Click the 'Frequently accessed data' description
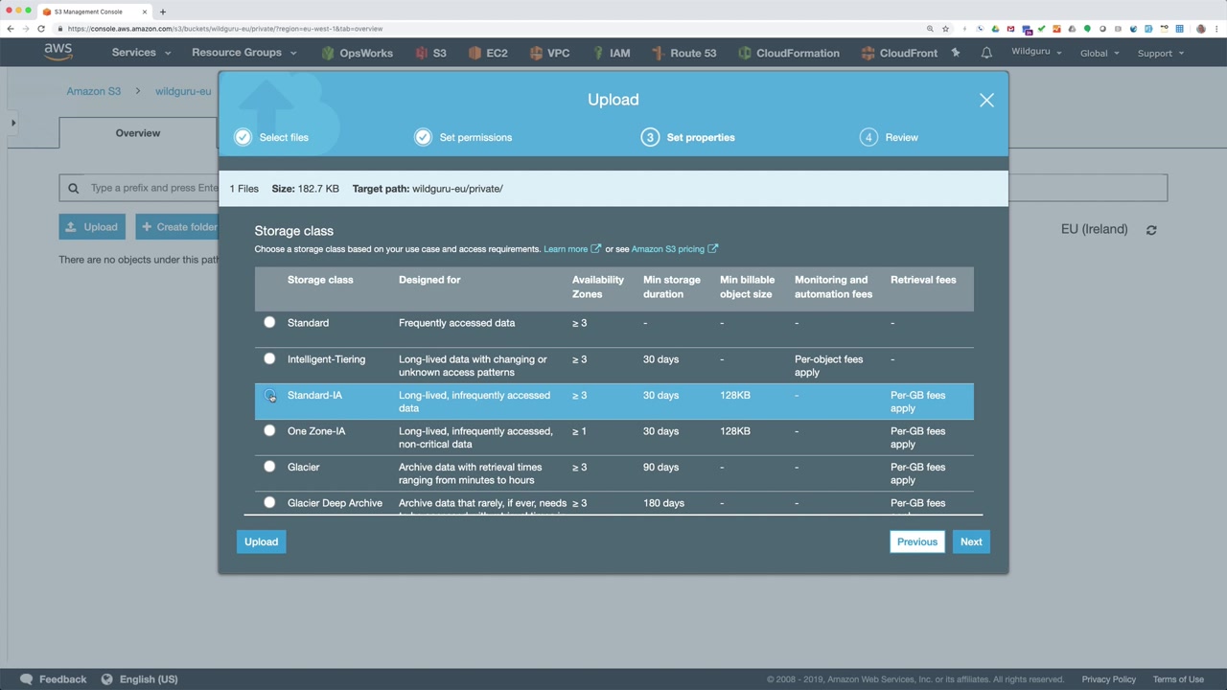This screenshot has width=1227, height=690. pyautogui.click(x=456, y=323)
